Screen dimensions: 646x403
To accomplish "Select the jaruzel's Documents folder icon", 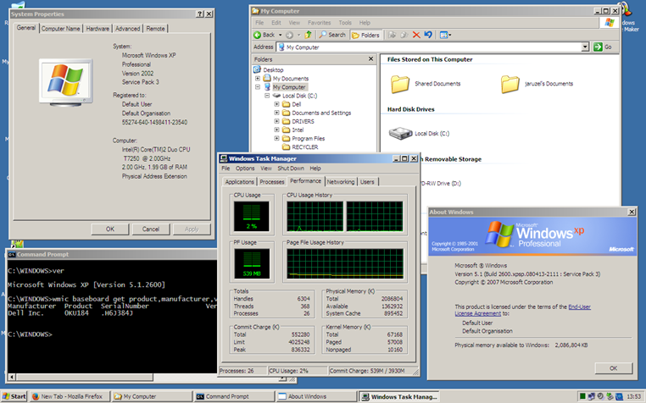I will coord(510,84).
